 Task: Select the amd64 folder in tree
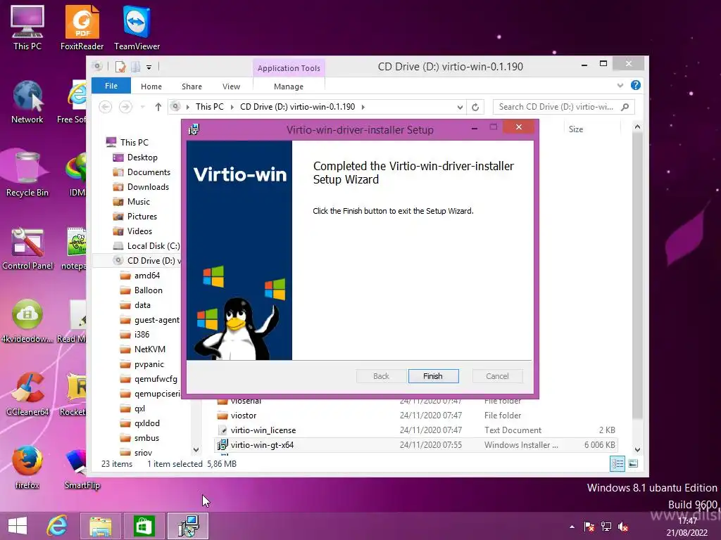[146, 276]
